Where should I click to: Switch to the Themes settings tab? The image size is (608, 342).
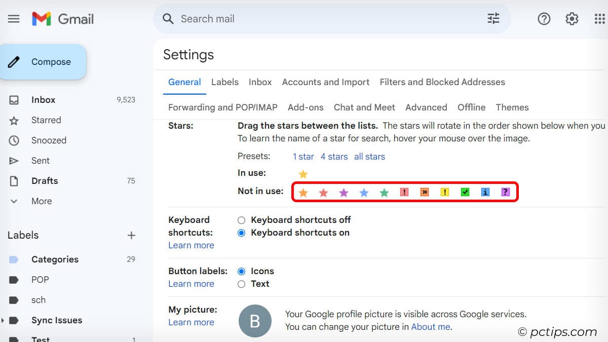point(512,107)
